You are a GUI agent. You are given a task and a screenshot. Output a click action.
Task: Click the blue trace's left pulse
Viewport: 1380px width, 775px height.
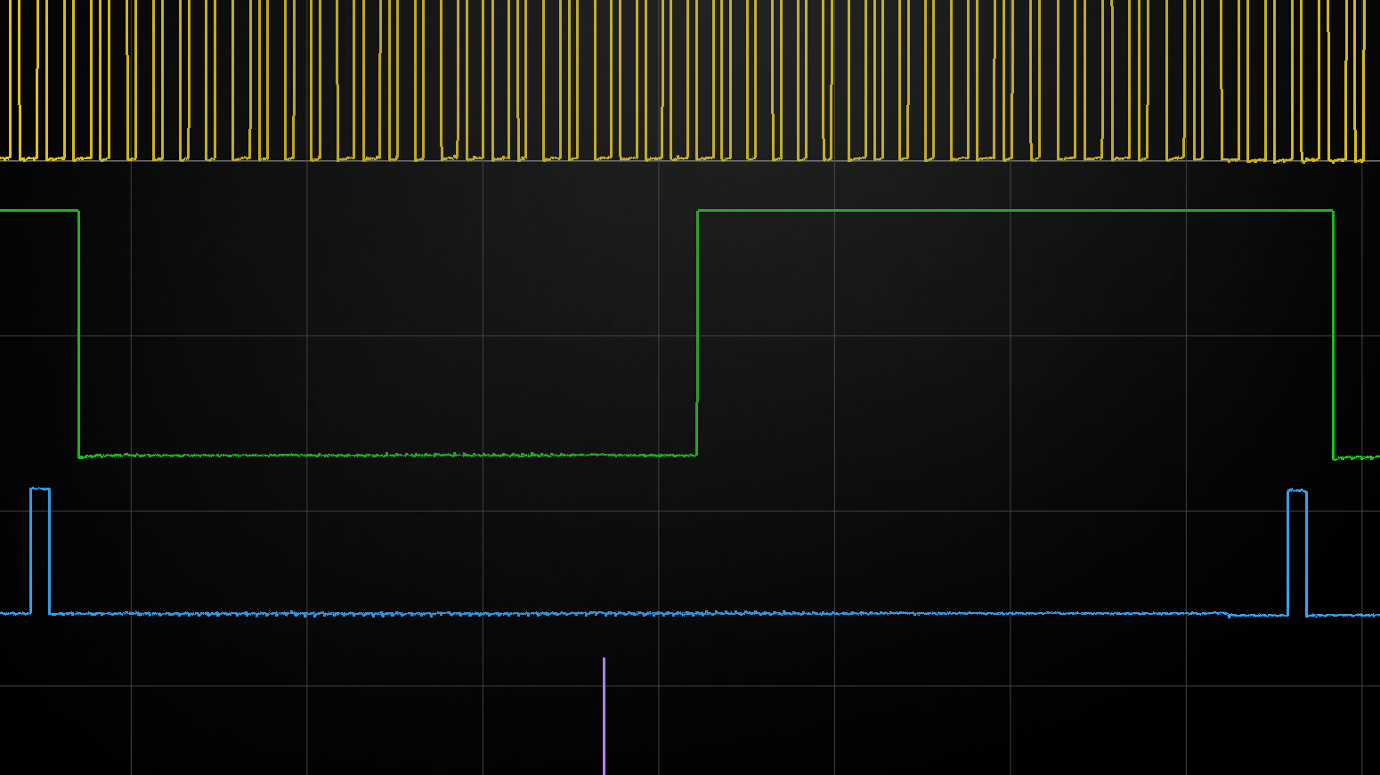coord(40,551)
